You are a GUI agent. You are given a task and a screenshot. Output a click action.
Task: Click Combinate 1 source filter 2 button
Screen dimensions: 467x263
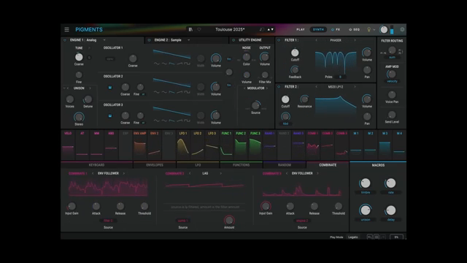pos(108,221)
